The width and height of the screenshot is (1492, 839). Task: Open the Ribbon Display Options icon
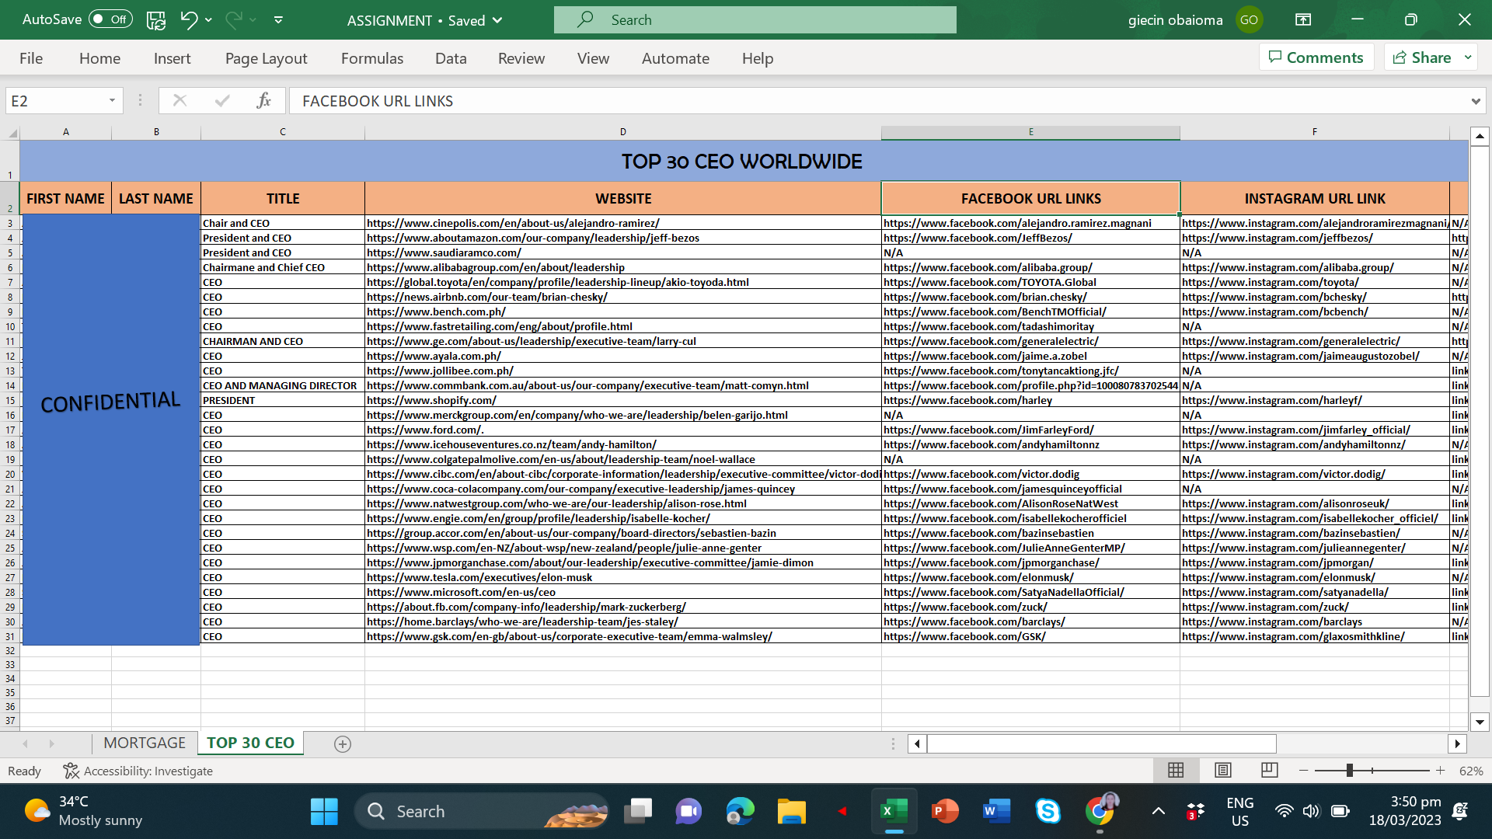(x=1303, y=20)
